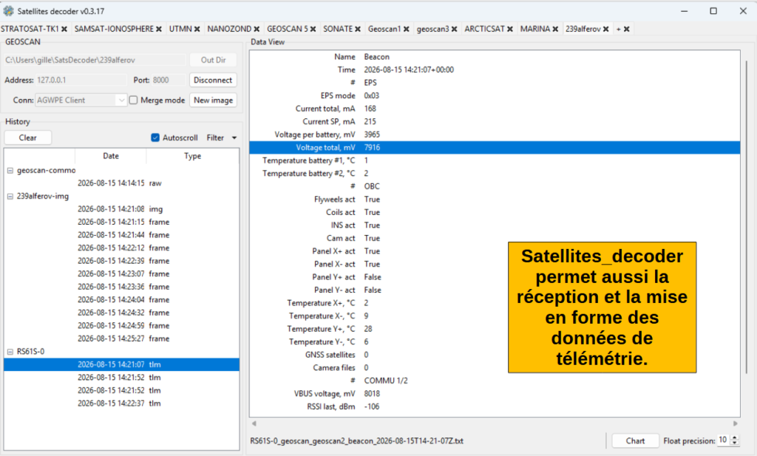Select the VBUS voltage, mV row
Screen dimensions: 757x456
(x=495, y=394)
